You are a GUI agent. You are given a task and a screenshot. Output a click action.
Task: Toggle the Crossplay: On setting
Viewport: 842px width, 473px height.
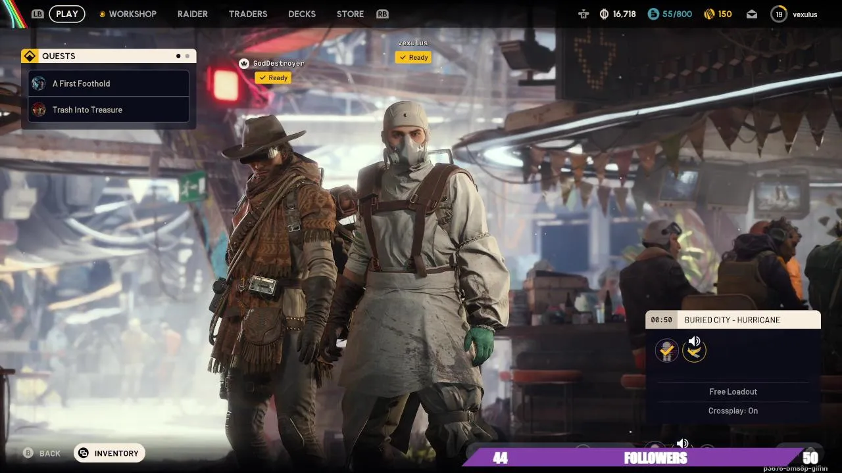[733, 411]
